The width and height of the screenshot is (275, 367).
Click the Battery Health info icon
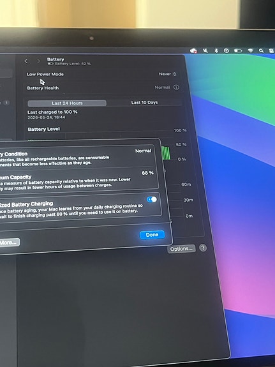pos(176,87)
